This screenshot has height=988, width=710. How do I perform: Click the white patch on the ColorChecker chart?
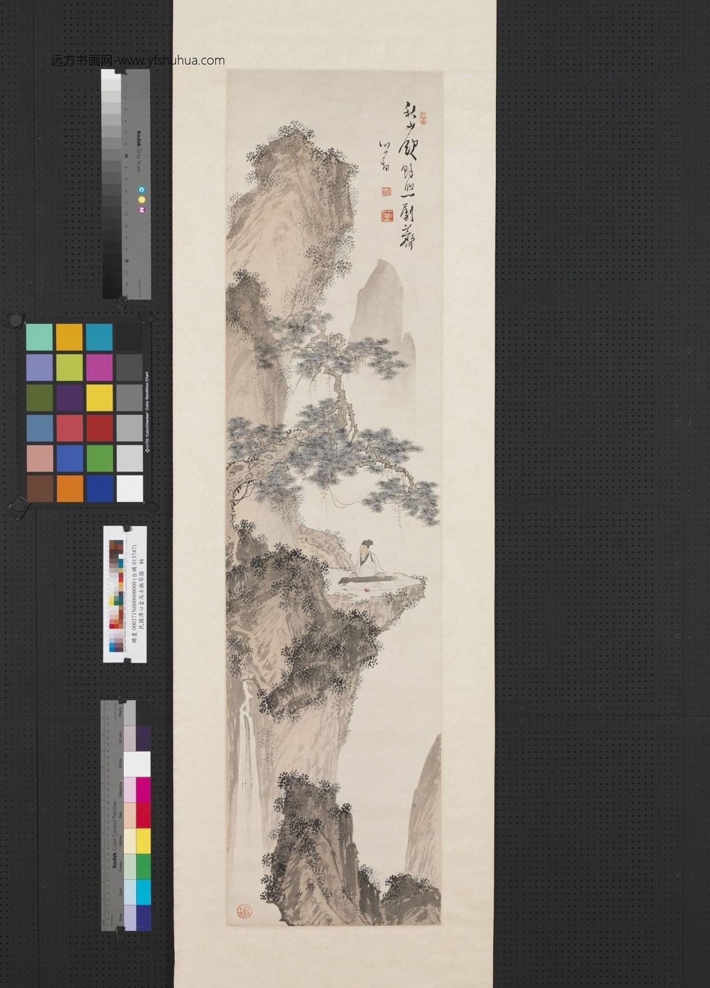tap(130, 488)
